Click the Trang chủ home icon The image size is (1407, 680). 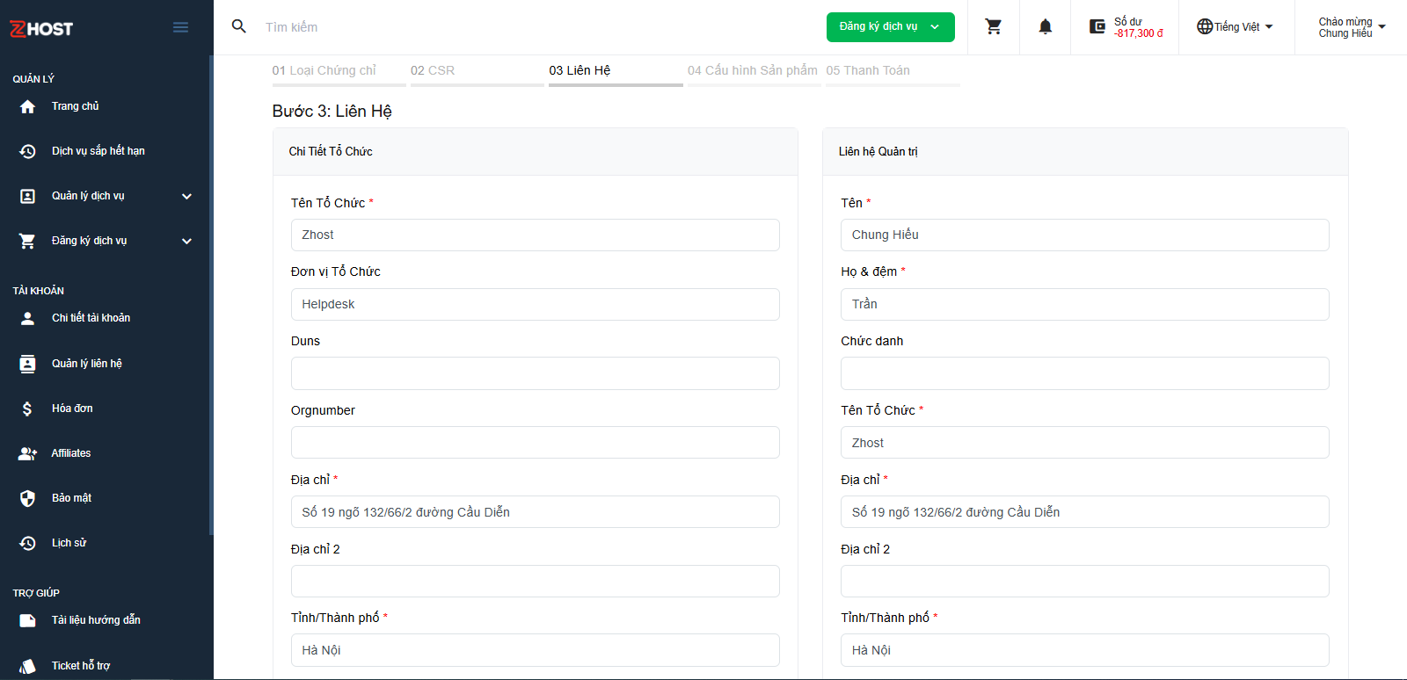coord(27,106)
